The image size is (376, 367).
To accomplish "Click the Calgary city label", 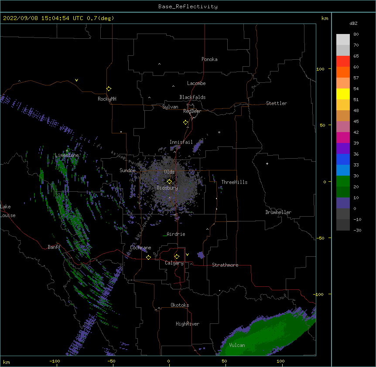I will [x=174, y=263].
